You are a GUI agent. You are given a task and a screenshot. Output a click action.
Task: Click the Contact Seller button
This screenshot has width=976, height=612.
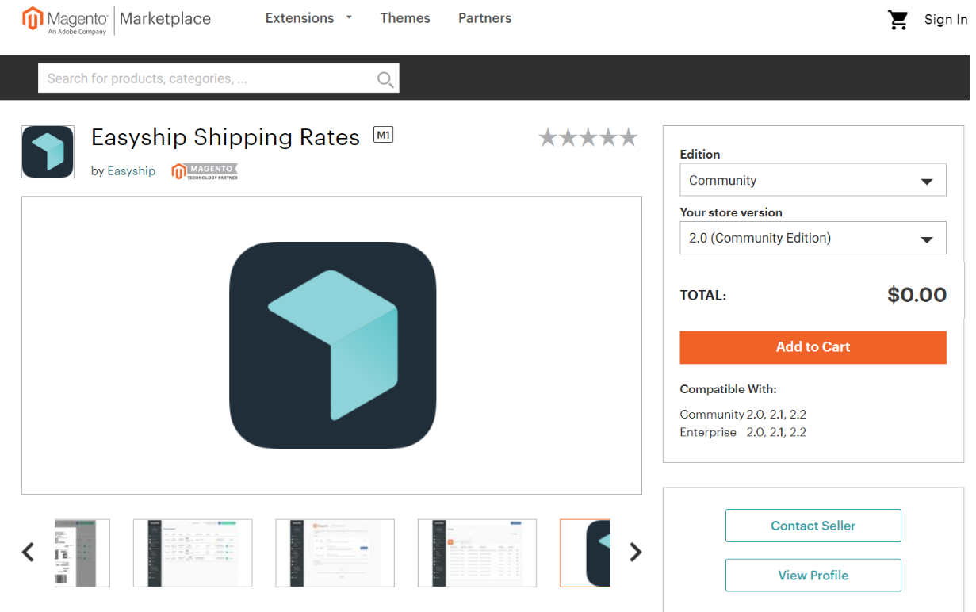(813, 526)
